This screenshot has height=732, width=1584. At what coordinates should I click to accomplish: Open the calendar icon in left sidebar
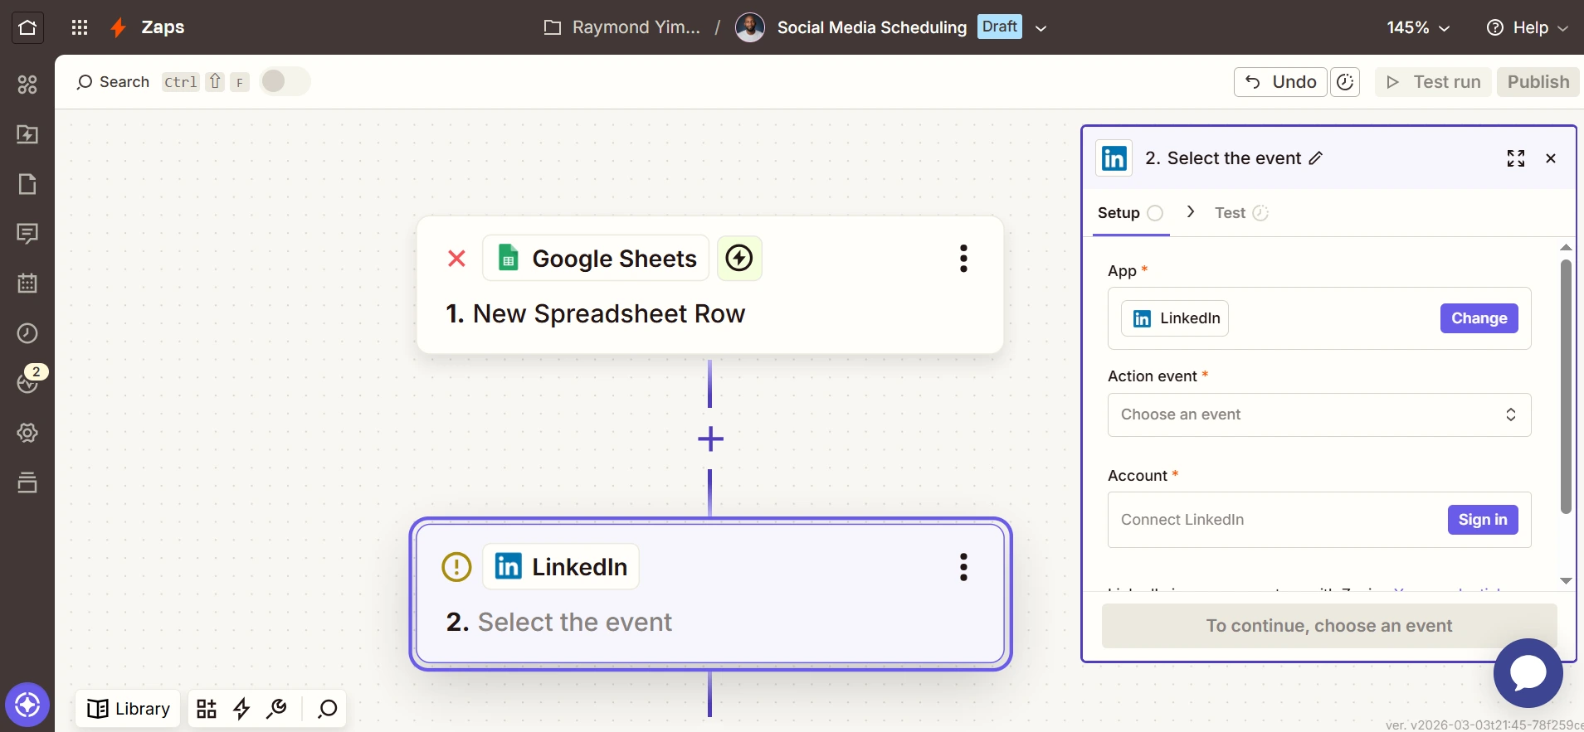click(27, 284)
